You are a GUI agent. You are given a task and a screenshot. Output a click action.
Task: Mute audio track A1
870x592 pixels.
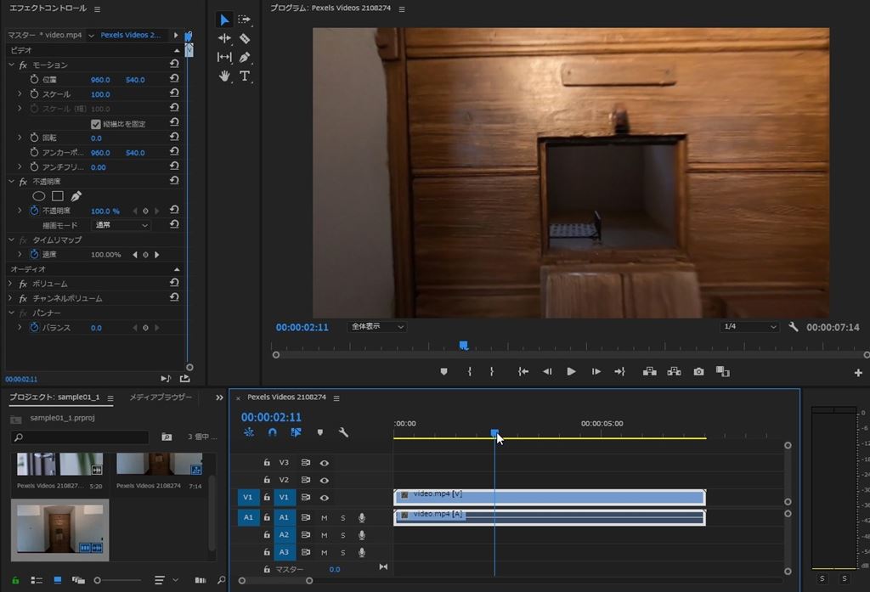(324, 517)
